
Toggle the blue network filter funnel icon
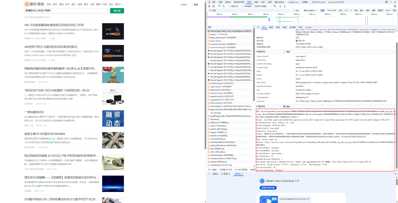point(219,6)
